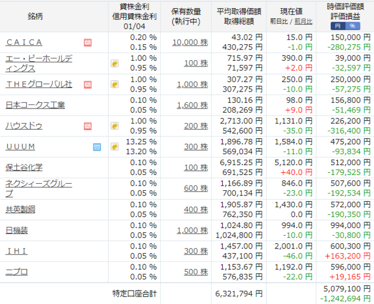Viewport: 374px width, 304px height.
Task: Open ニプロ 500 株 holdings link
Action: (196, 272)
